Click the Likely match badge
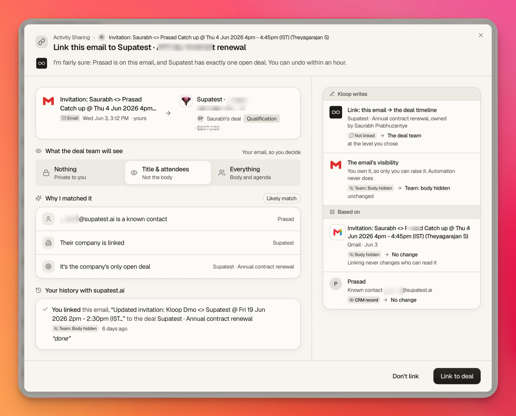This screenshot has width=516, height=416. 282,198
